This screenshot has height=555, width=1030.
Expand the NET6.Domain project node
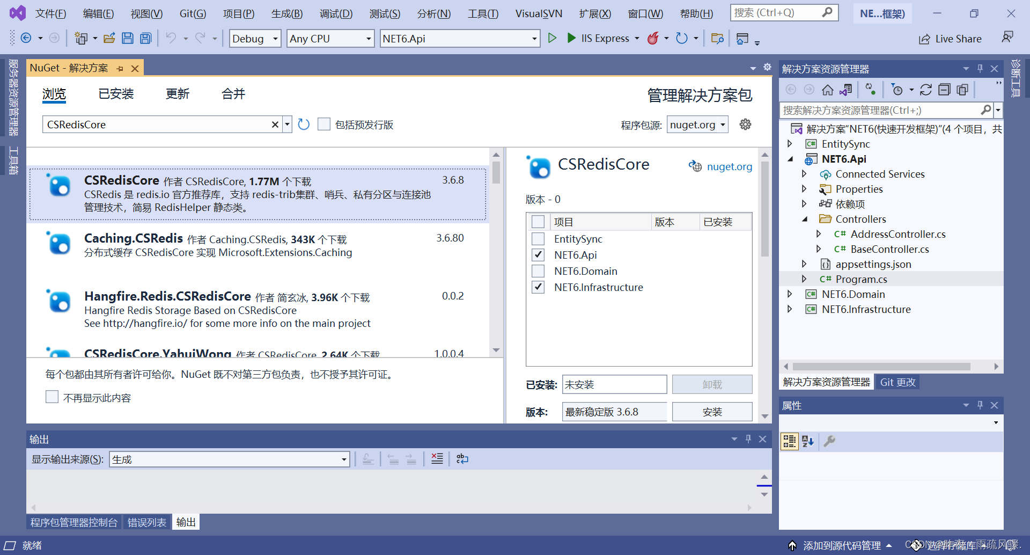click(790, 294)
